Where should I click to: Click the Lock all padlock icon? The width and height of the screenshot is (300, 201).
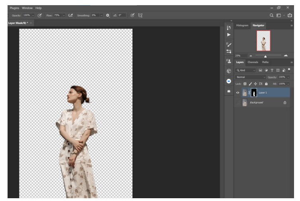coord(266,84)
